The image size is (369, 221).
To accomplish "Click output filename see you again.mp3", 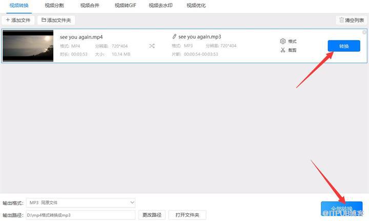I will coord(199,37).
